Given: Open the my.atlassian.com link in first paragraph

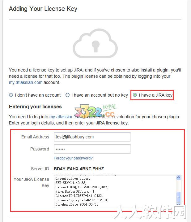Looking at the screenshot, I should pos(26,82).
